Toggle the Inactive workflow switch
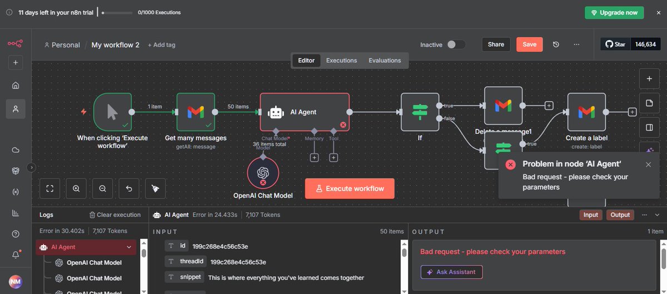Image resolution: width=667 pixels, height=294 pixels. tap(456, 44)
